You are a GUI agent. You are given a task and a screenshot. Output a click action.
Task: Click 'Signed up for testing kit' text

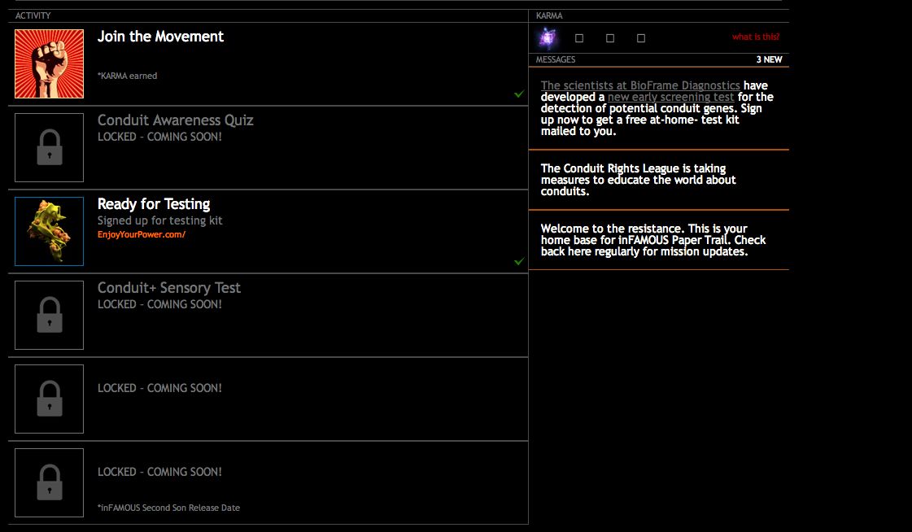pos(160,220)
